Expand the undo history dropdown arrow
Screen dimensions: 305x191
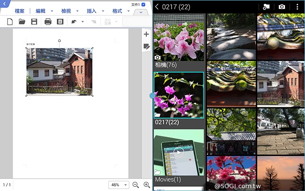click(x=82, y=21)
